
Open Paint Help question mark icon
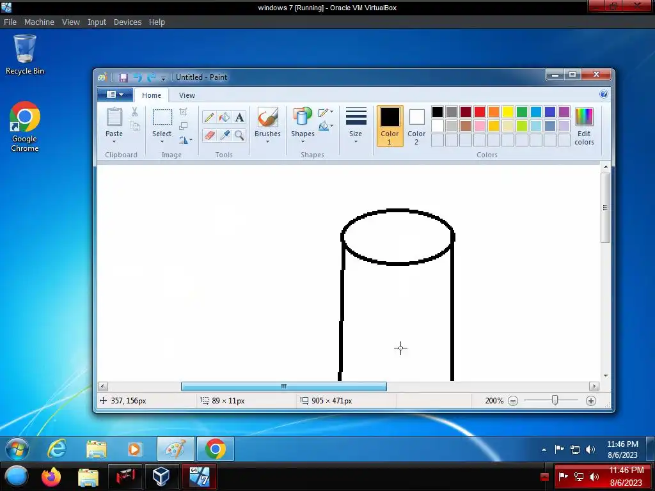pos(604,95)
